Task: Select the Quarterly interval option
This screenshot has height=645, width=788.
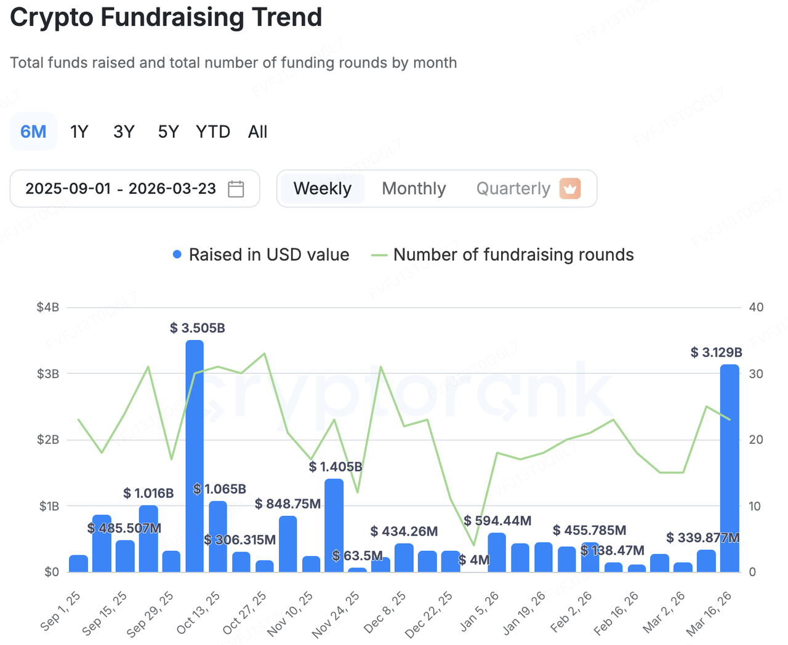Action: [513, 189]
